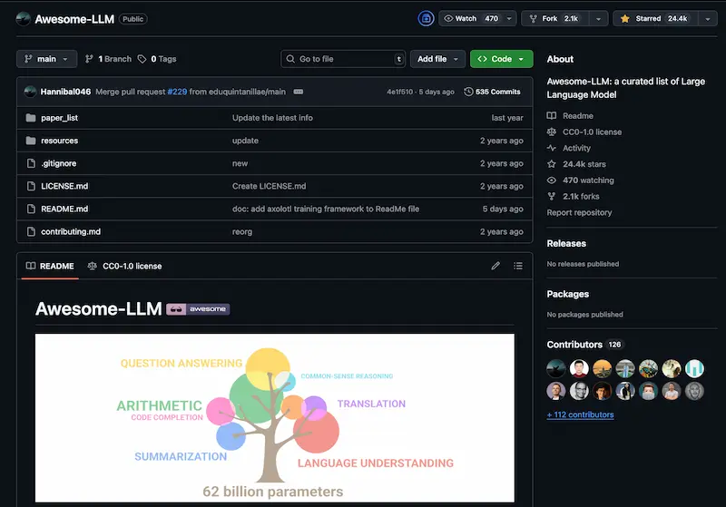The width and height of the screenshot is (726, 507).
Task: Open the contributing.md file
Action: pyautogui.click(x=71, y=232)
